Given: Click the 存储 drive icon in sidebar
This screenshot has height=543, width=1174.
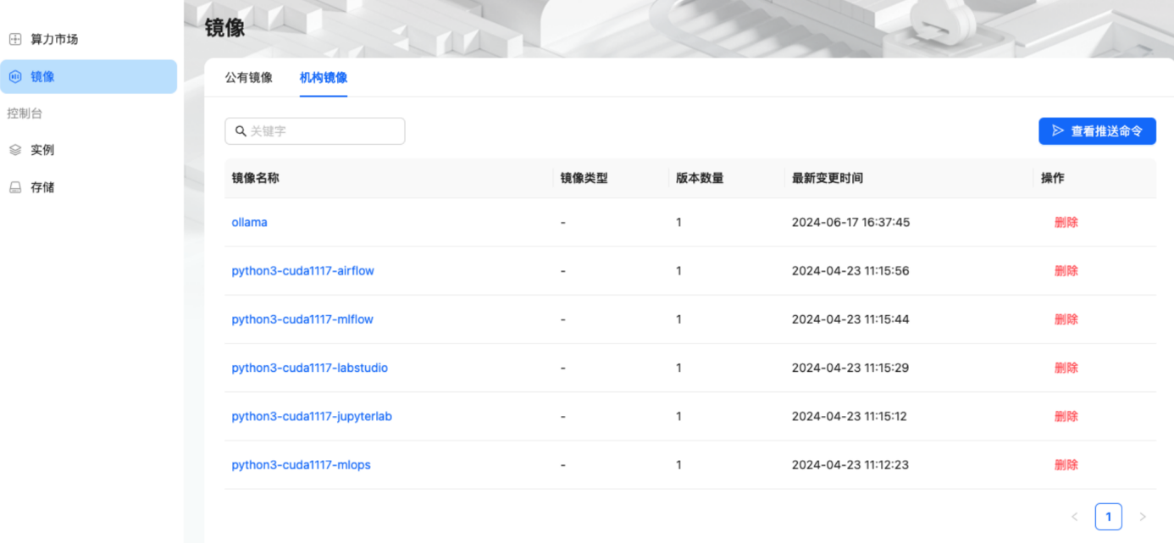Looking at the screenshot, I should pyautogui.click(x=15, y=187).
